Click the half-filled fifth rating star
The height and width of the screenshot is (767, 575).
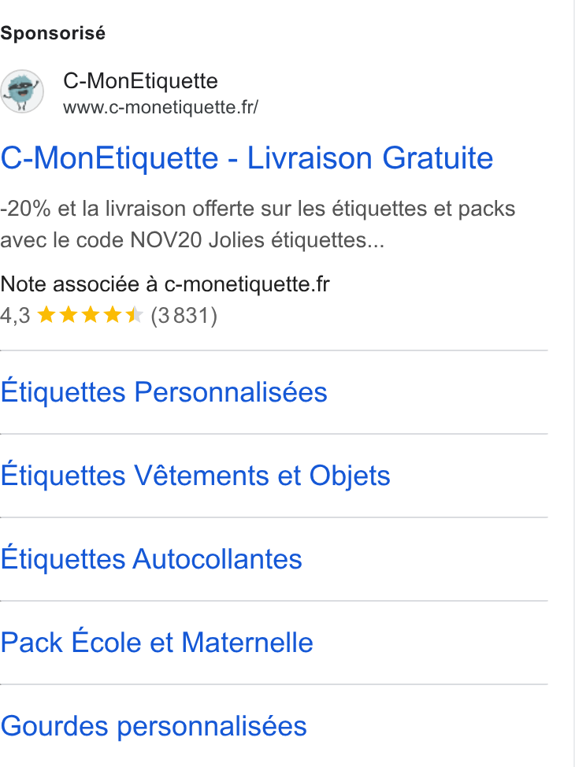click(134, 315)
